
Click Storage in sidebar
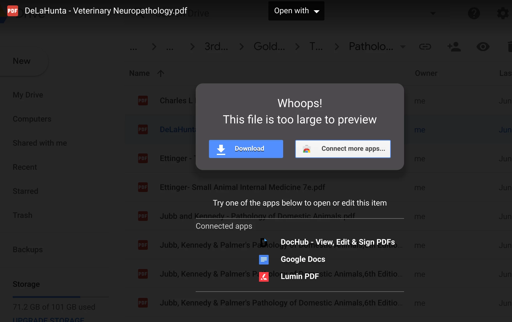[x=26, y=284]
